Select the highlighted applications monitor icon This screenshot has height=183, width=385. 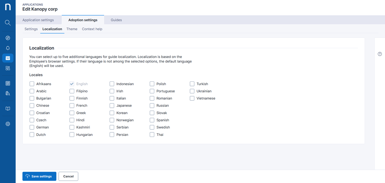[8, 58]
